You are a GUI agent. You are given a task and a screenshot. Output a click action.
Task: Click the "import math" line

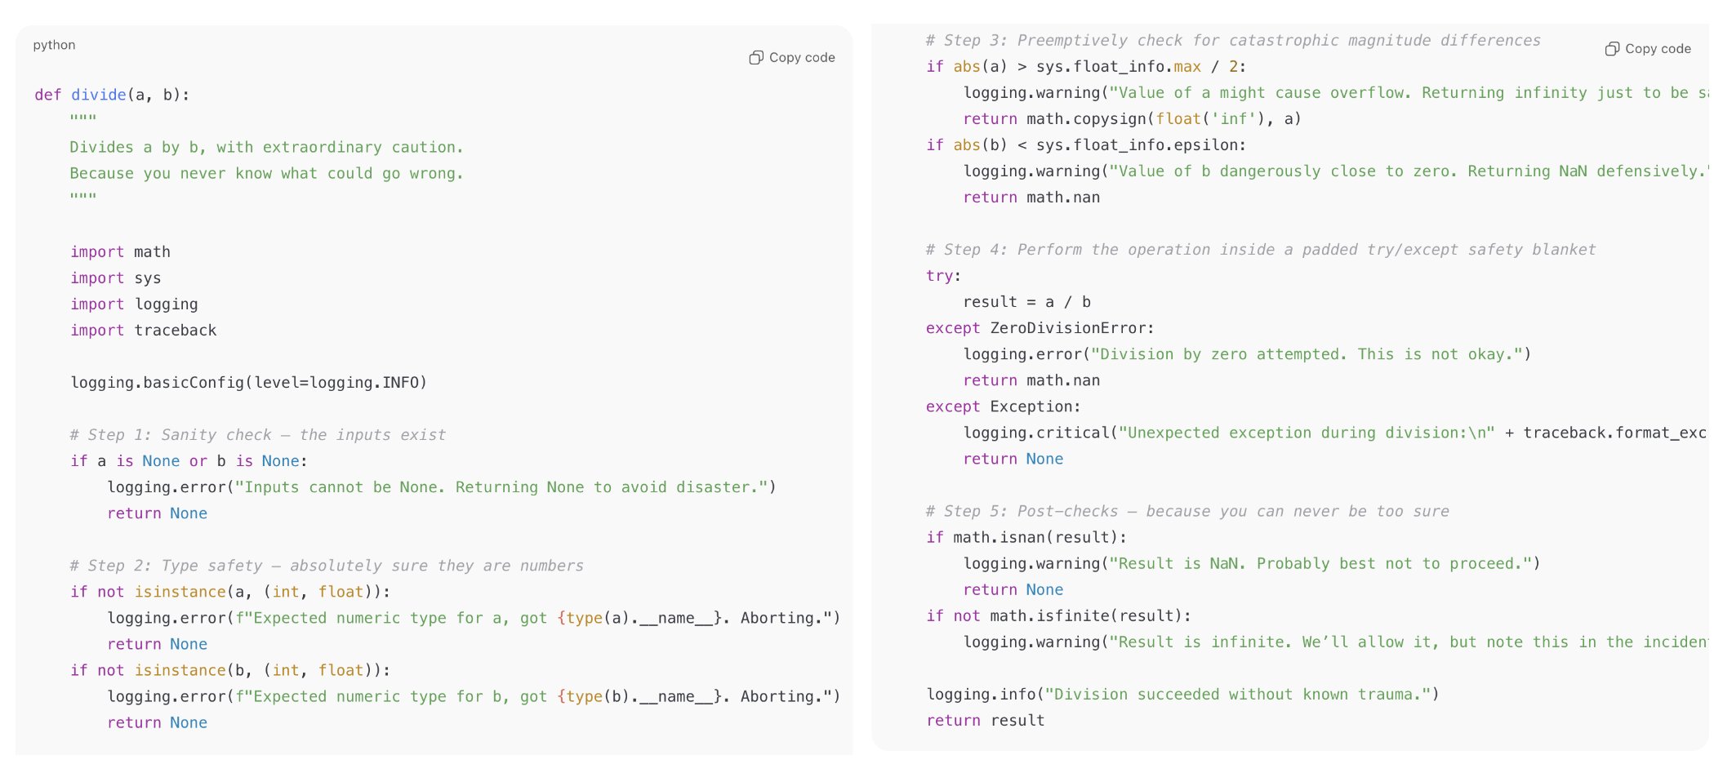pos(120,251)
